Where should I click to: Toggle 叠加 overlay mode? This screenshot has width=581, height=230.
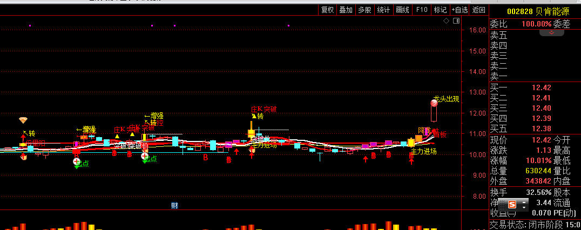[346, 9]
